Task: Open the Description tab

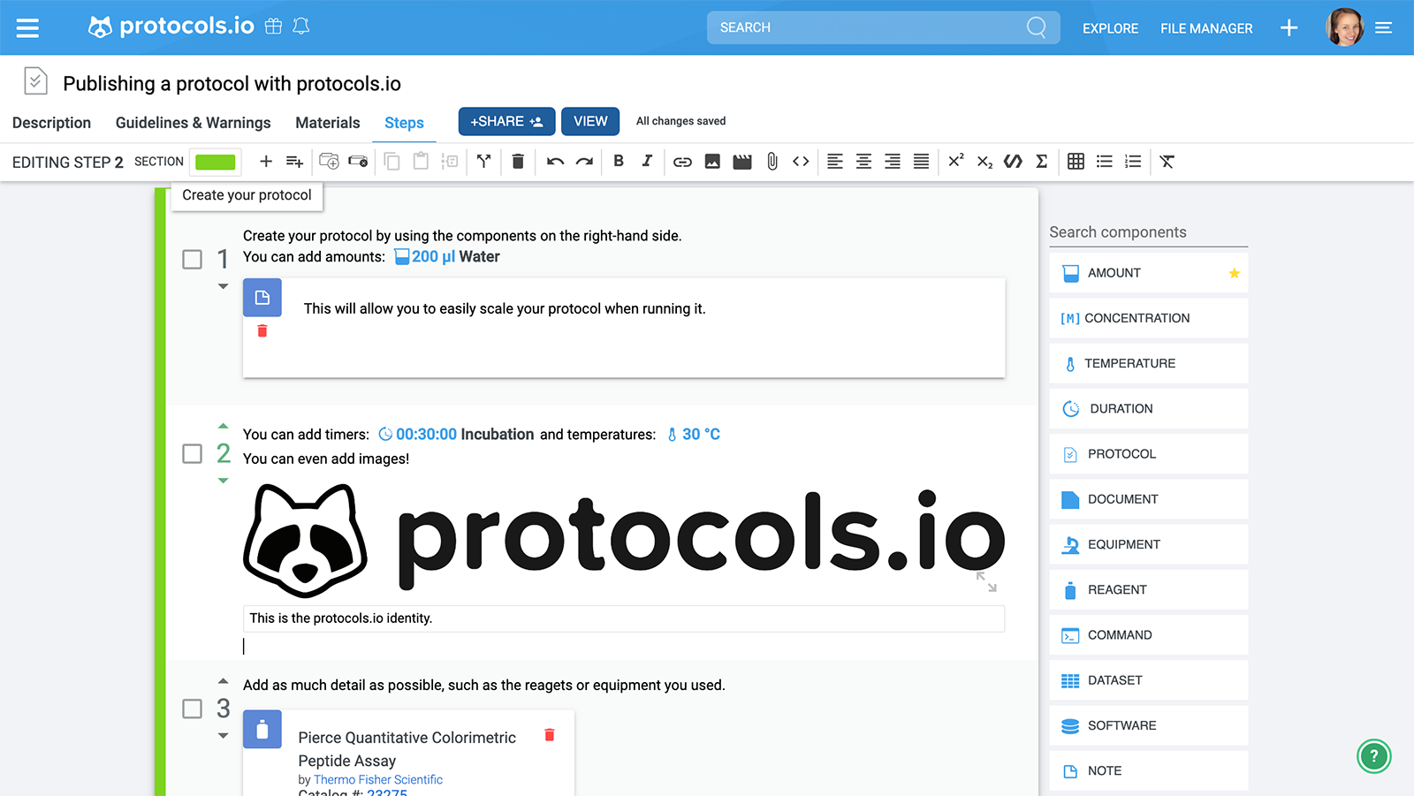Action: [51, 123]
